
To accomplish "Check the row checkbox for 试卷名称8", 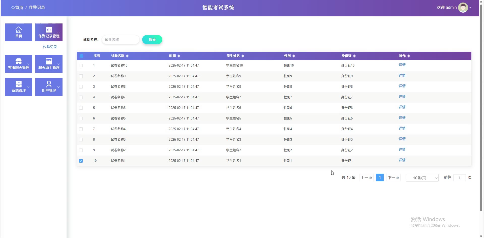I will 81,87.
